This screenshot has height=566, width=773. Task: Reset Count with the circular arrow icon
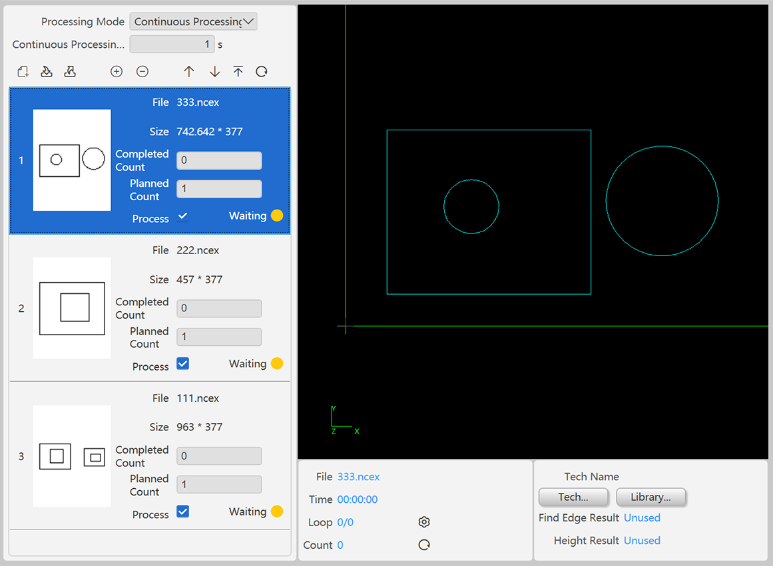[x=424, y=545]
